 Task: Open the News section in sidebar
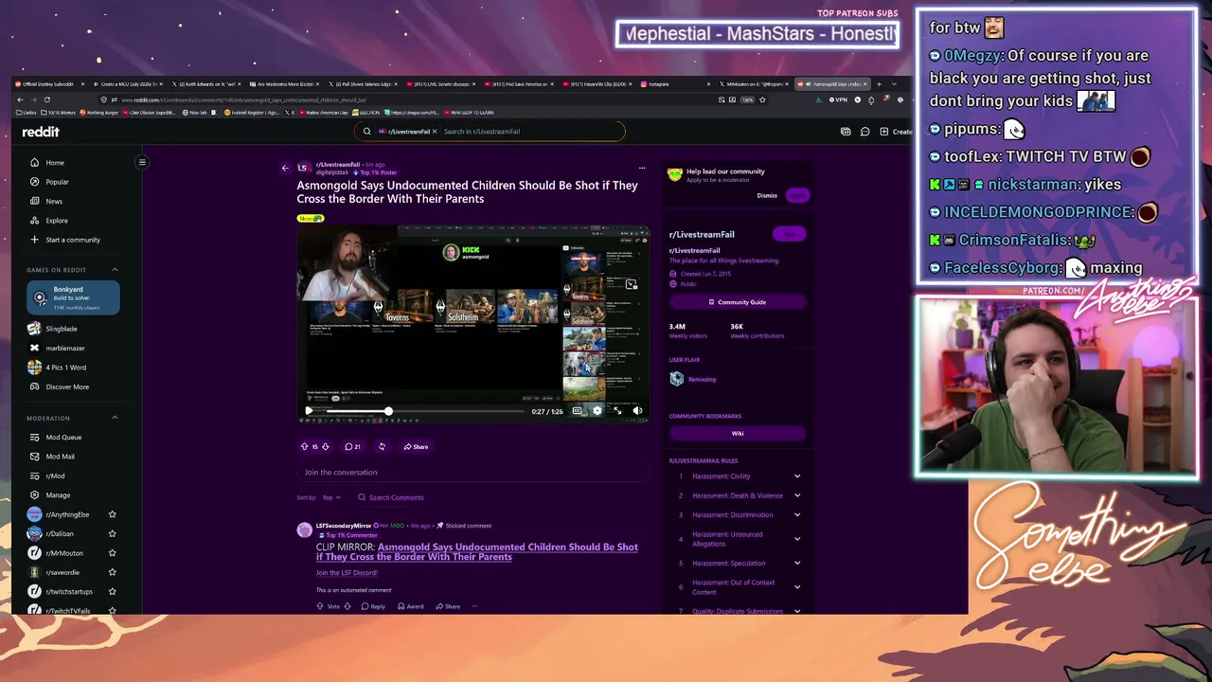coord(54,201)
